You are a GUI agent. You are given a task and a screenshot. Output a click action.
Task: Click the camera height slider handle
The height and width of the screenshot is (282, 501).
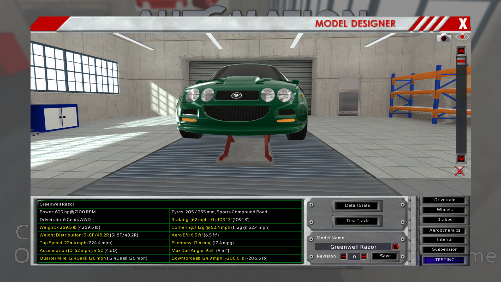tap(461, 61)
